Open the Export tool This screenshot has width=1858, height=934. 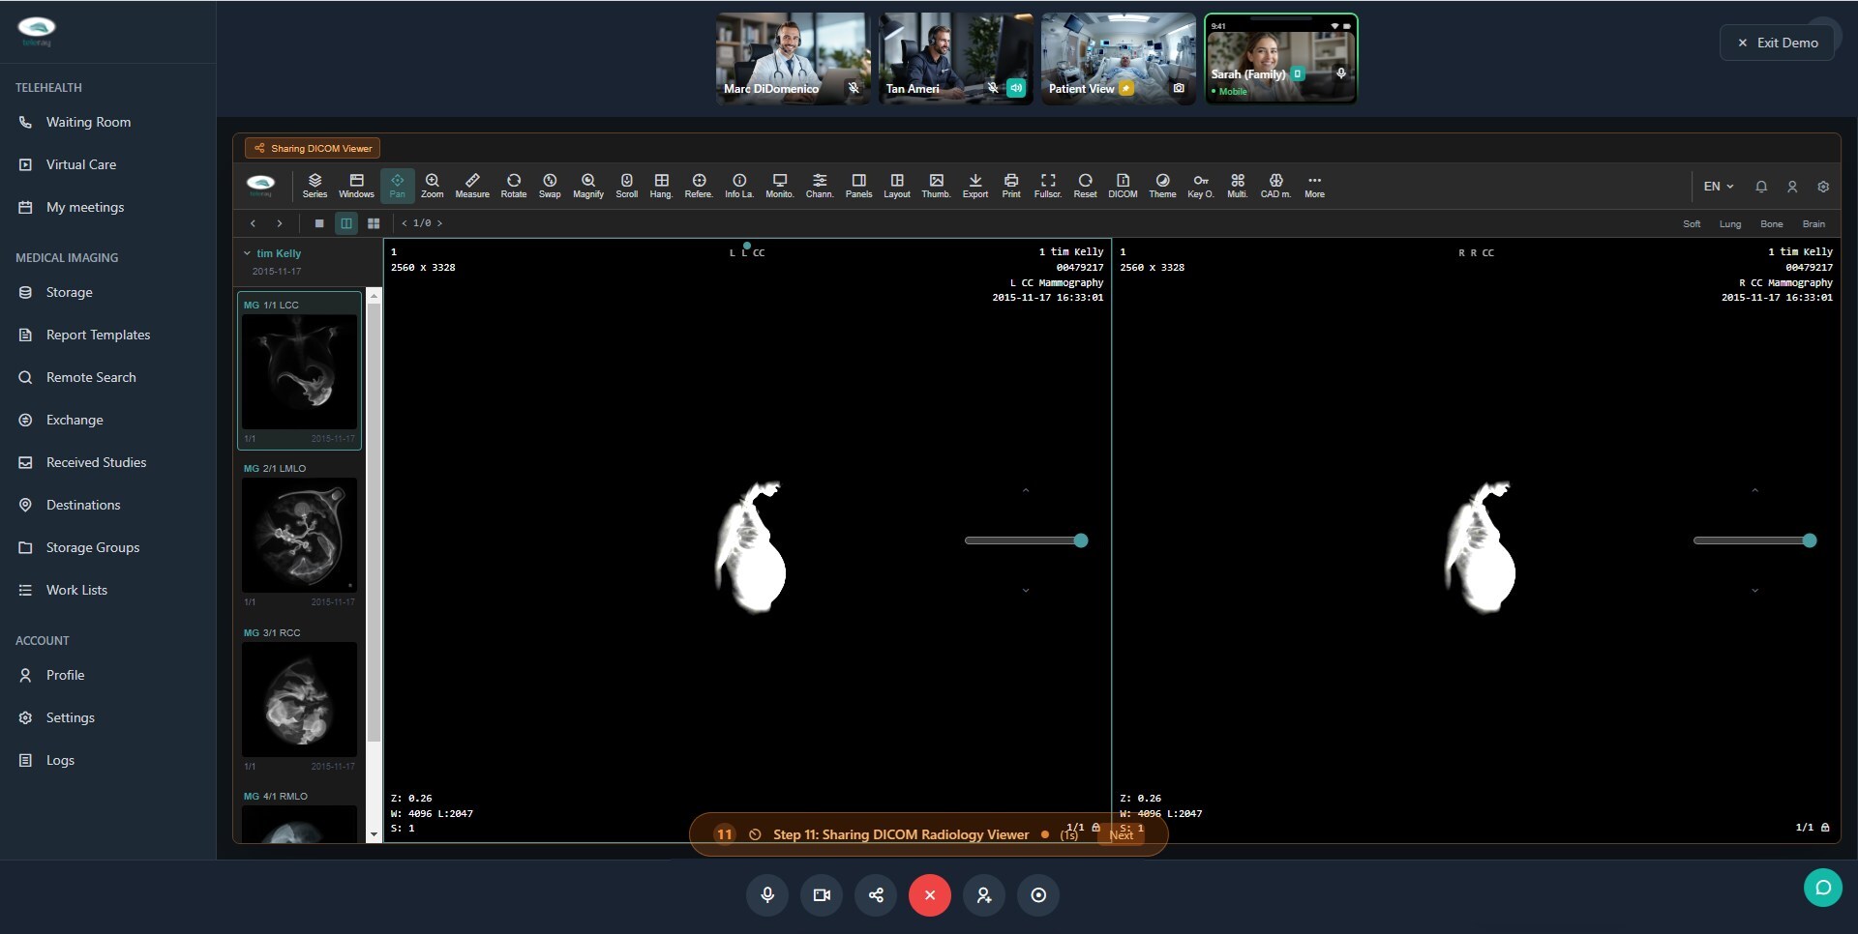(x=974, y=186)
